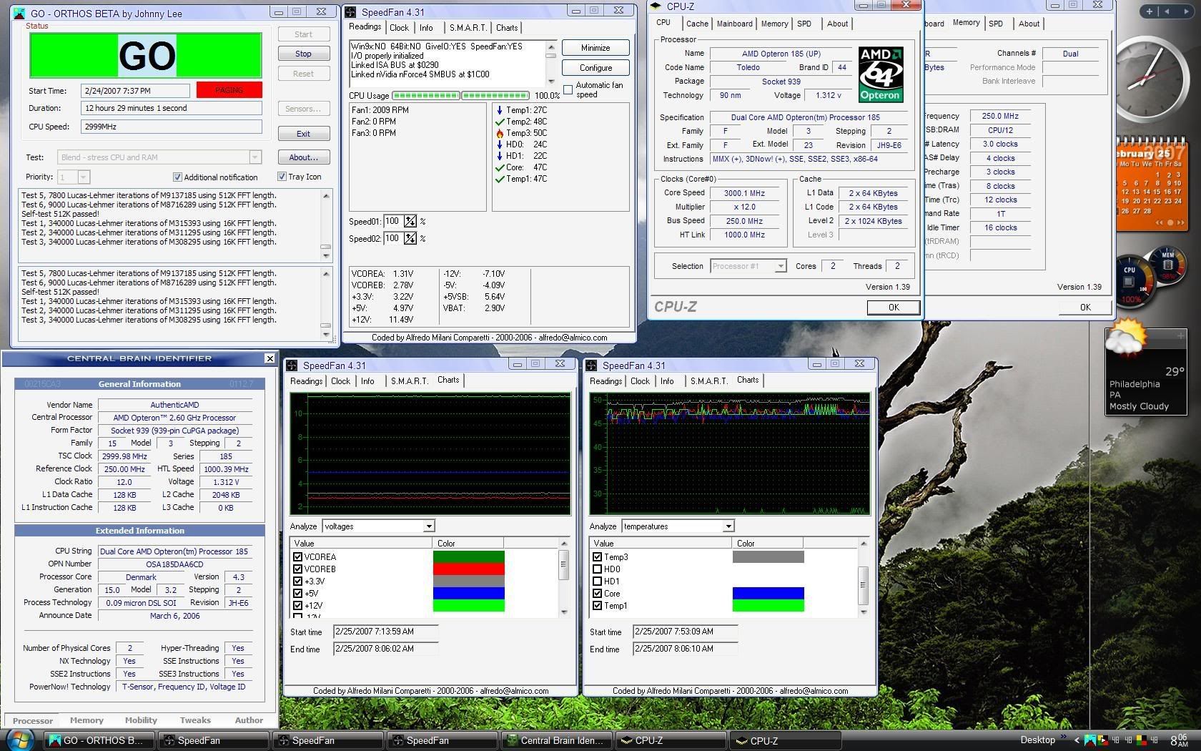1201x751 pixels.
Task: Toggle Automatic fan speed checkbox
Action: (568, 89)
